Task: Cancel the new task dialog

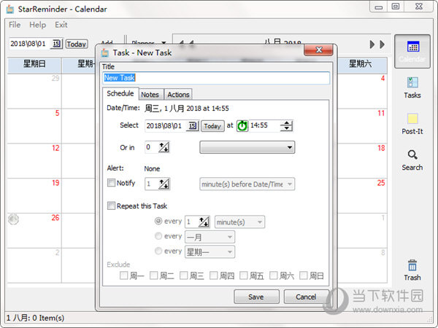Action: (306, 297)
